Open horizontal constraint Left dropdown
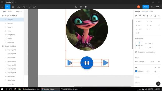Viewport: 162px width, 91px height. click(x=150, y=43)
